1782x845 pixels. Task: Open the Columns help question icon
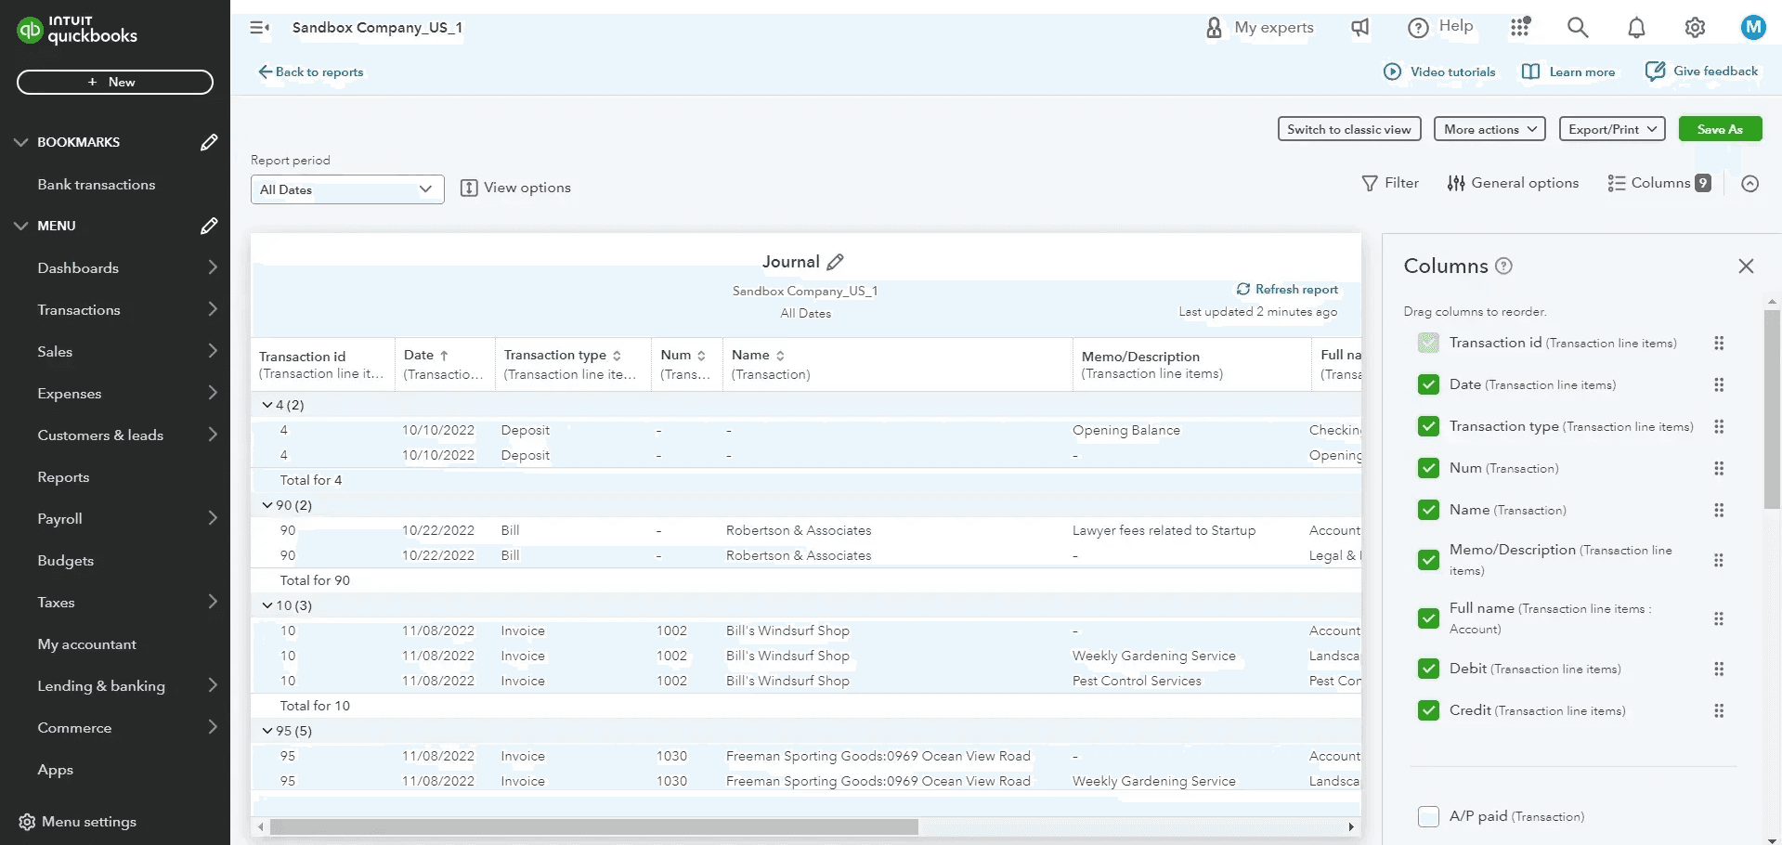(1504, 266)
